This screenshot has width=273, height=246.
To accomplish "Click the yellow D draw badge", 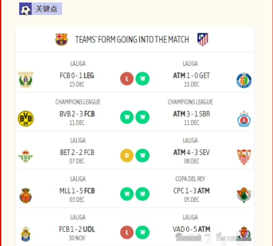I will point(127,156).
